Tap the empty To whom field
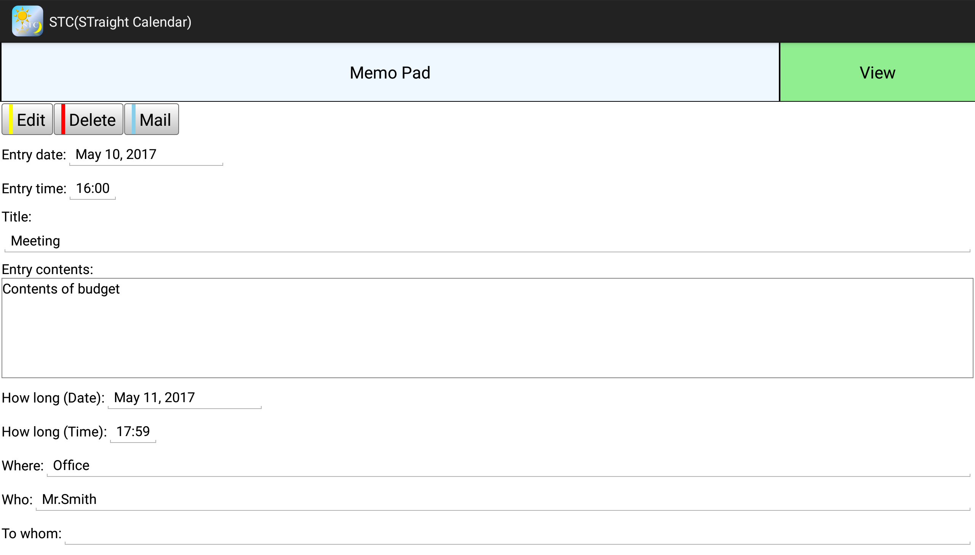 point(517,534)
